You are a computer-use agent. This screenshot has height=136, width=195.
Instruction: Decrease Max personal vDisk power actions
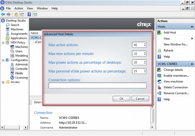pos(145,72)
